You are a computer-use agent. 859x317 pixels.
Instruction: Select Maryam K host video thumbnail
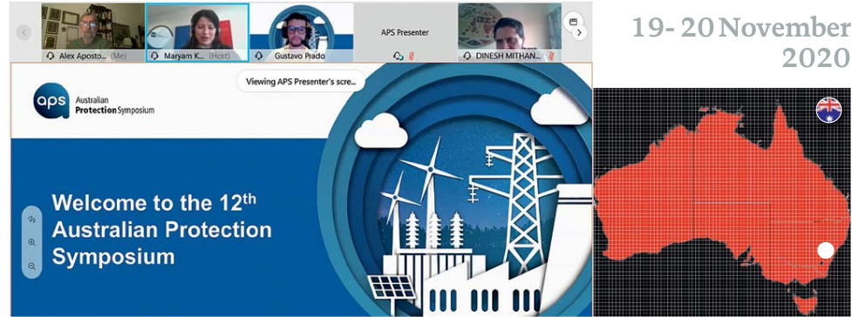tap(197, 32)
